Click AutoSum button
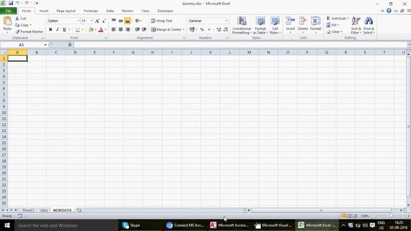 click(337, 19)
